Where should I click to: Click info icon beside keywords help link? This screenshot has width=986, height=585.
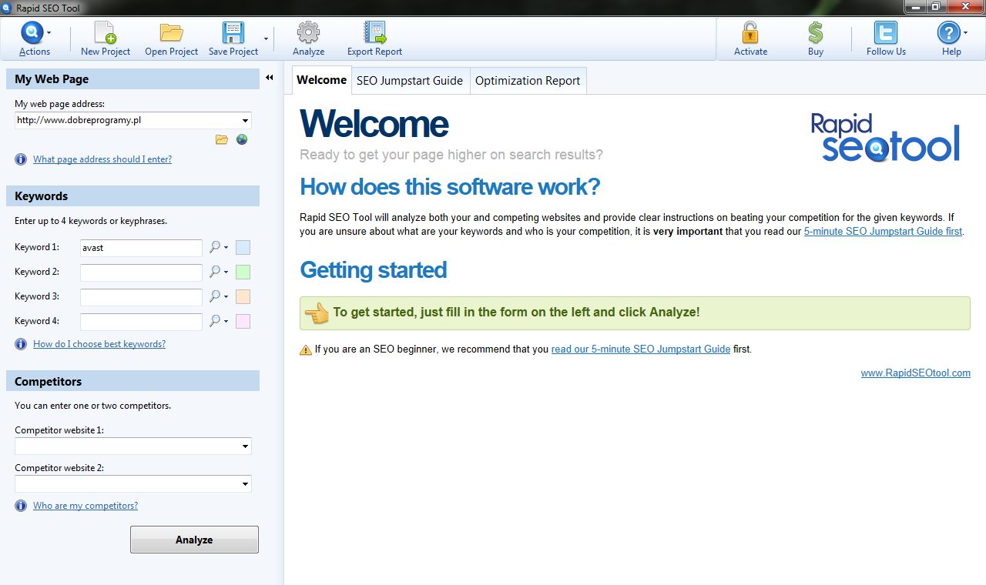pyautogui.click(x=21, y=344)
